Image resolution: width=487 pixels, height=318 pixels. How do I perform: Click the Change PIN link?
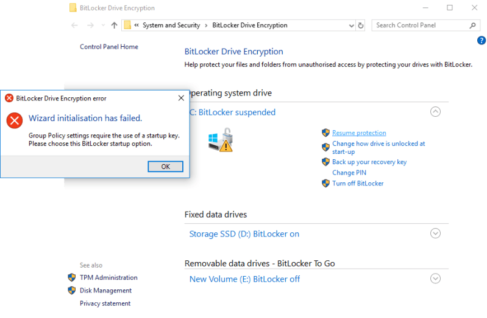349,173
